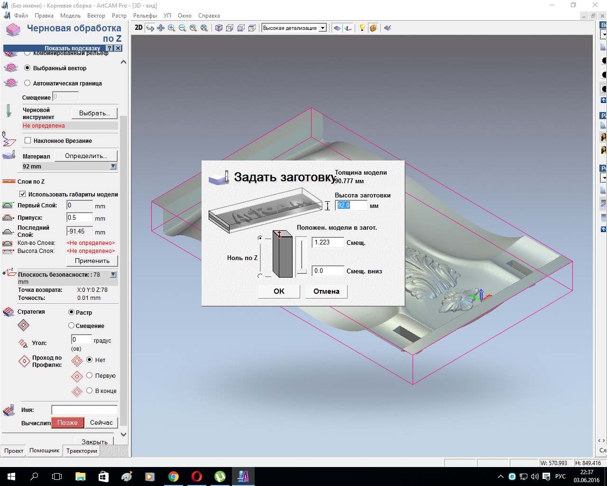
Task: Choose 'Нет' for profile pass
Action: [x=89, y=360]
